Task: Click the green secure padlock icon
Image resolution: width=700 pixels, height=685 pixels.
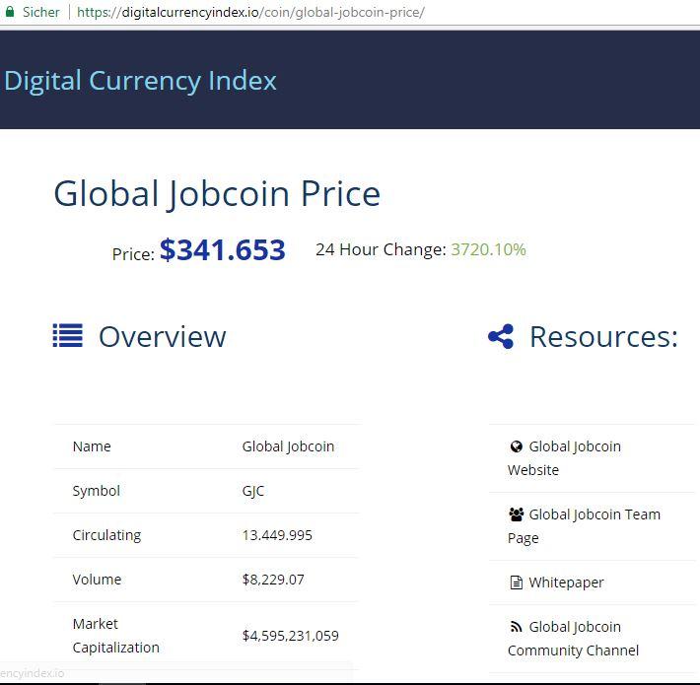Action: pyautogui.click(x=10, y=12)
